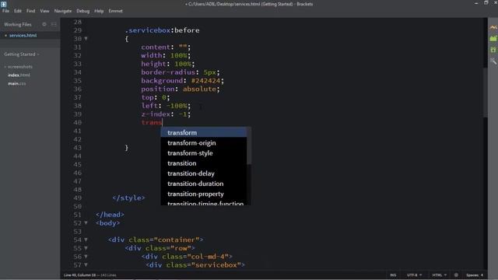Click the closing </head> tag

coord(110,215)
